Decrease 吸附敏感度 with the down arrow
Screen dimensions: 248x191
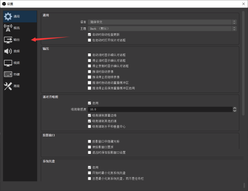tap(235, 111)
